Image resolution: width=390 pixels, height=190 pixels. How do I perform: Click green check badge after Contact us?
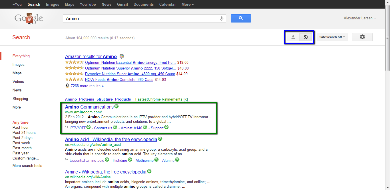tap(115, 127)
